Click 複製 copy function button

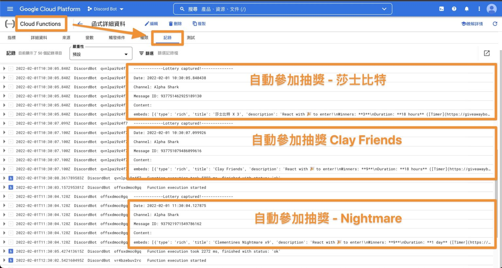coord(199,24)
